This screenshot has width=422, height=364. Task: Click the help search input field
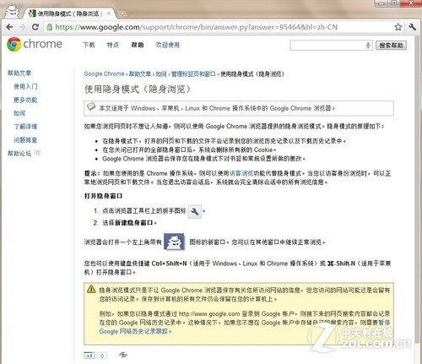331,46
